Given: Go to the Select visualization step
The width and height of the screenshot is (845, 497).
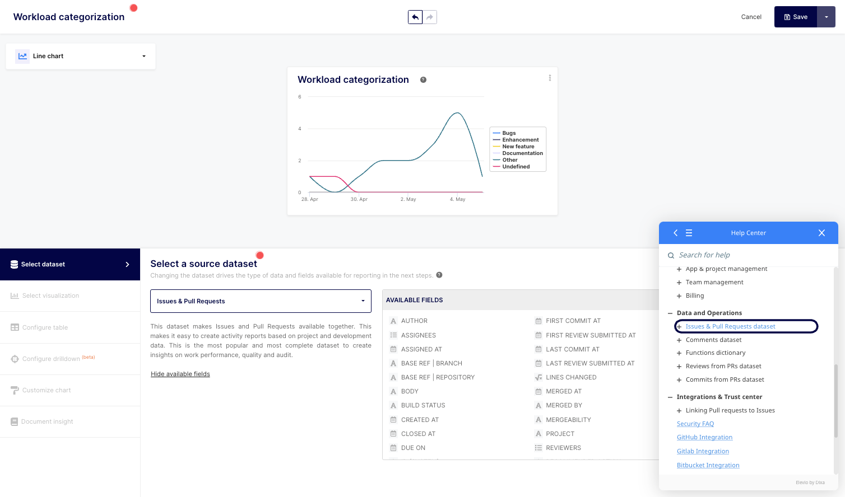Looking at the screenshot, I should [50, 296].
